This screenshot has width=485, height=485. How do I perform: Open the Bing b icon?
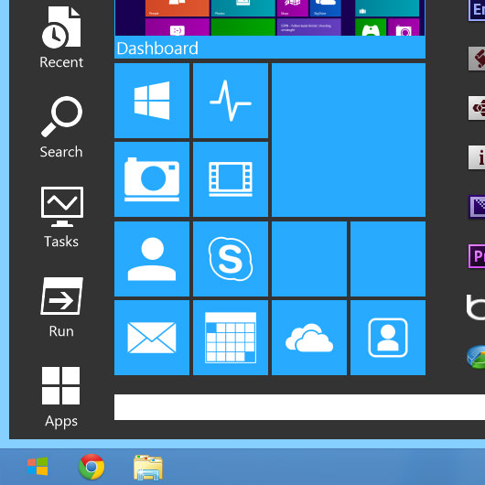point(476,307)
